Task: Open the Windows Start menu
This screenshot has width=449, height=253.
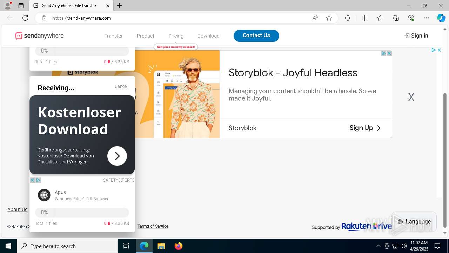Action: coord(8,246)
